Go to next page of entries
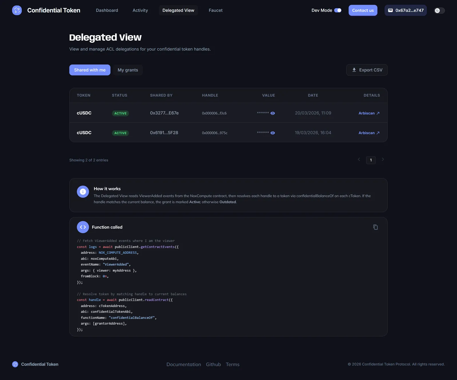Screen dimensions: 457x380 coord(383,159)
